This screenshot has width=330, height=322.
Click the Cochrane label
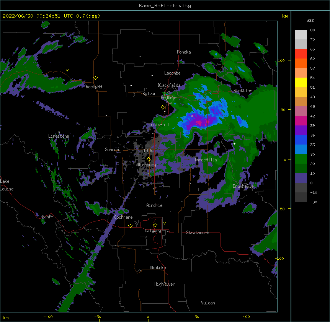coord(123,217)
